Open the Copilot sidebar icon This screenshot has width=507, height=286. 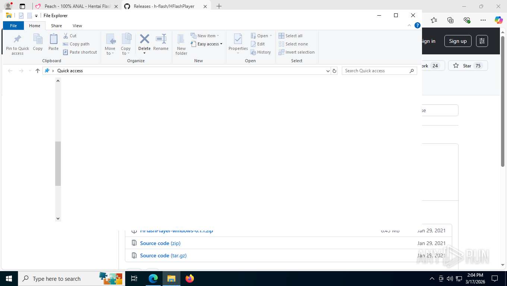tap(499, 20)
